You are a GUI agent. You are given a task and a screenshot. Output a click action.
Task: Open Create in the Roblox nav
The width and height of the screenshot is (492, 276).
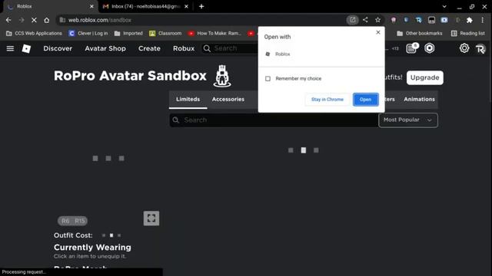[x=149, y=48]
